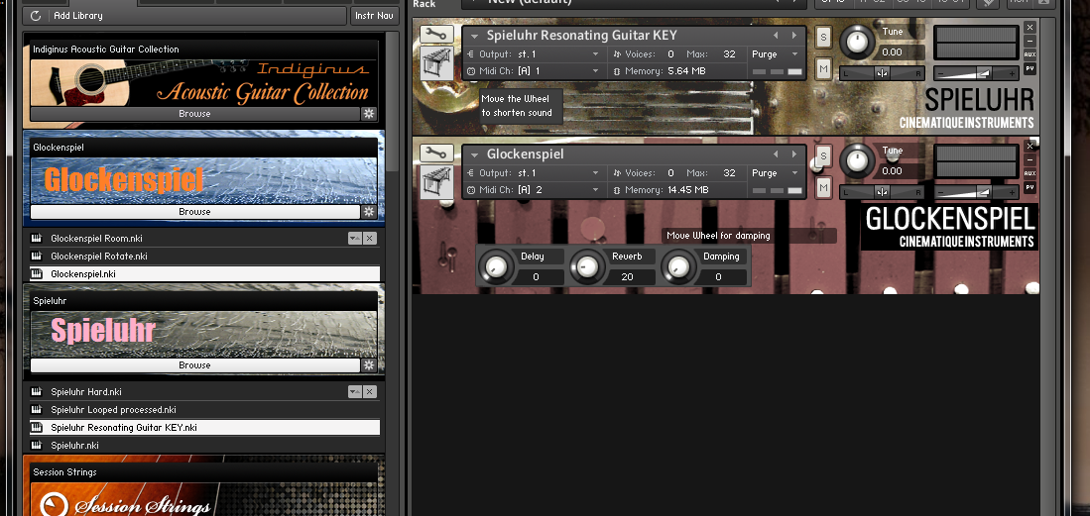Click the refresh libraries icon
Screen dimensions: 1090x516
36,15
